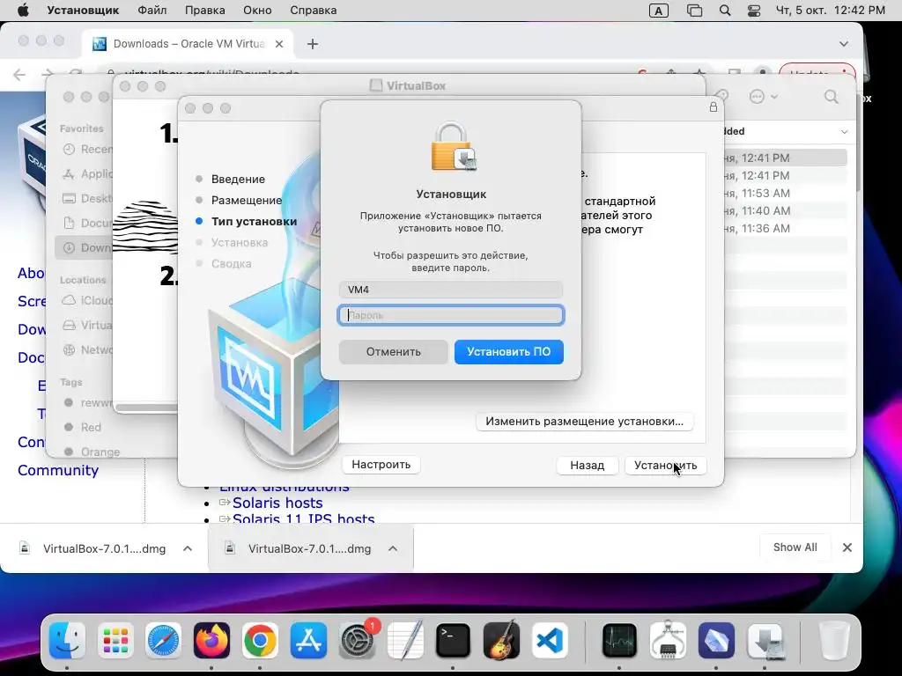Focus the Пароль password field

[x=451, y=315]
